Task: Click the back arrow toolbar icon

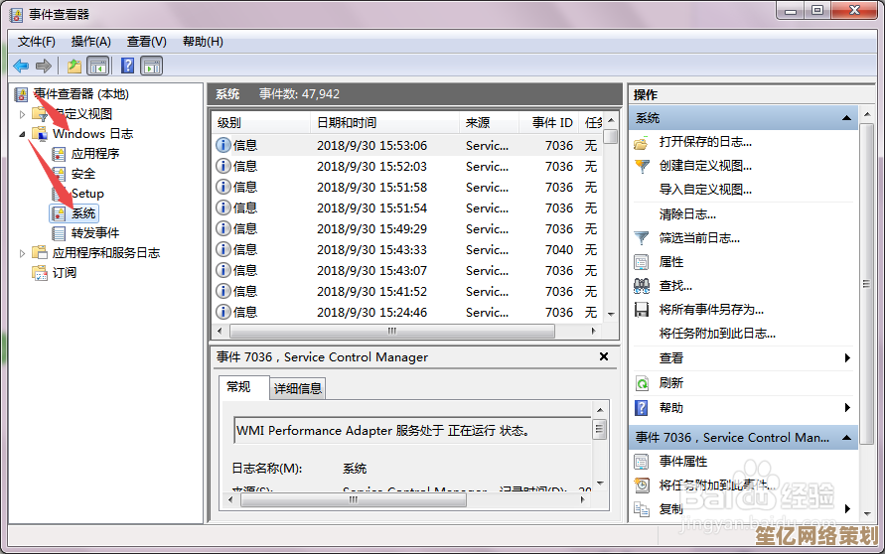Action: 21,66
